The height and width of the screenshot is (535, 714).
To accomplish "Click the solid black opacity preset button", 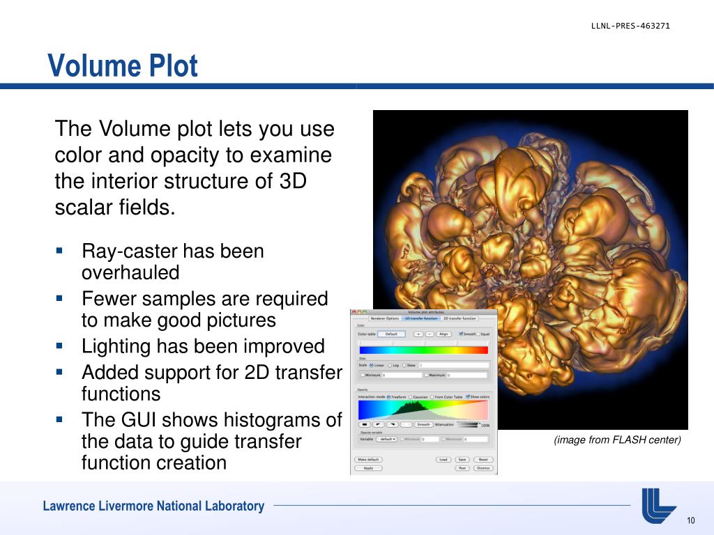I will click(364, 424).
